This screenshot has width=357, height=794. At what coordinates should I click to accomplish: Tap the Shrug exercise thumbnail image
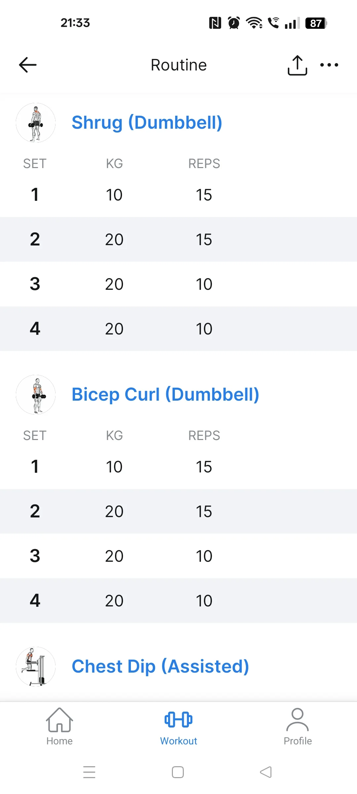[x=36, y=123]
